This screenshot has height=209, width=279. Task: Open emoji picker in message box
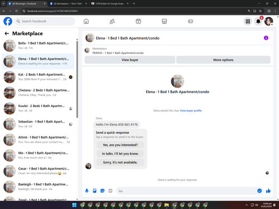pos(259,191)
